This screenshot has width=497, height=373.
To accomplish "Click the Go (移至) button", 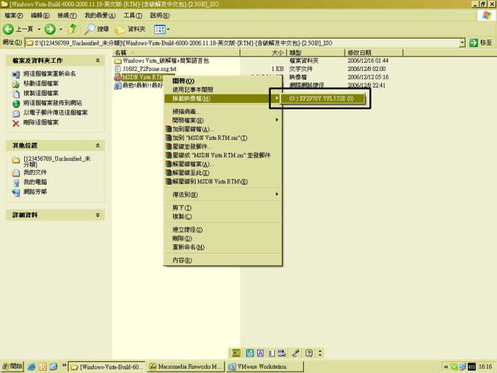I will 481,43.
